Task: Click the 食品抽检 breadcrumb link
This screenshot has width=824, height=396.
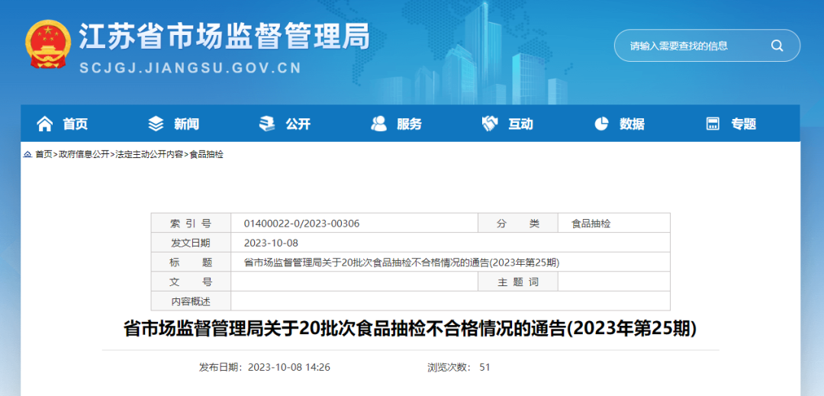Action: click(207, 154)
